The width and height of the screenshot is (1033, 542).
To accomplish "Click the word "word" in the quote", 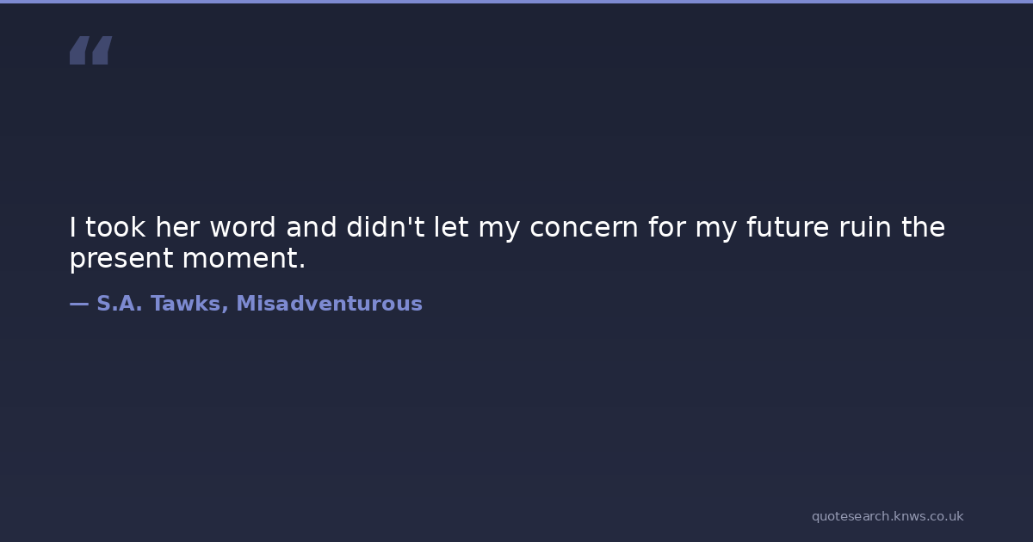I will (243, 228).
